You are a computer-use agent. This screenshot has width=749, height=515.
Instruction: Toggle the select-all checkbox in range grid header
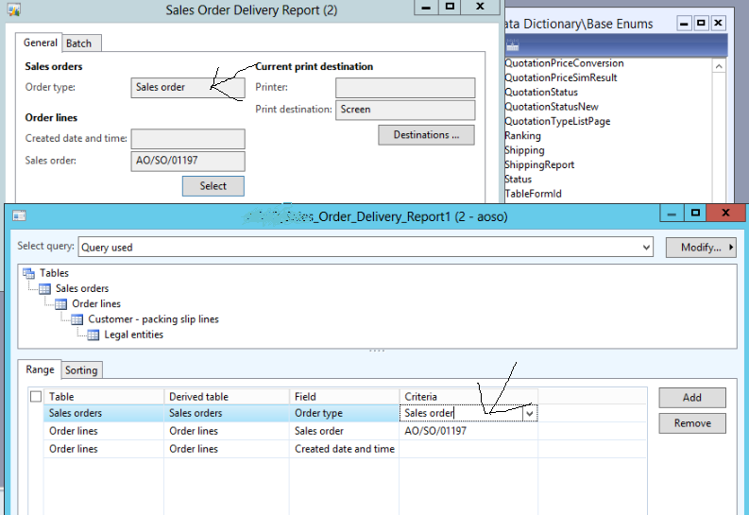click(36, 397)
